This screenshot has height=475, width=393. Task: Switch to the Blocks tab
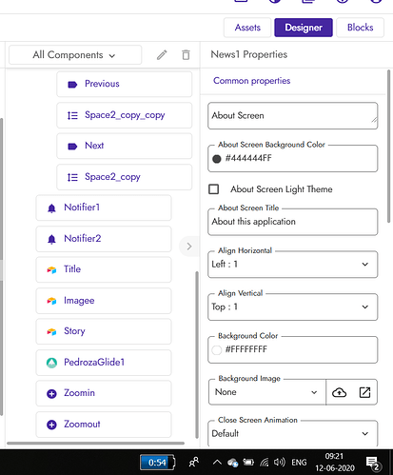click(360, 28)
